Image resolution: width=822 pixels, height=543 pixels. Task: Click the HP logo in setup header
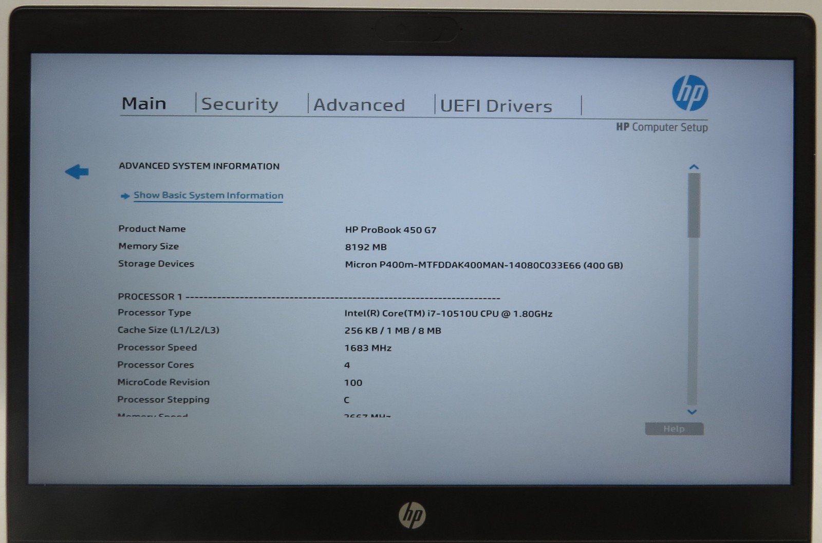pyautogui.click(x=690, y=93)
